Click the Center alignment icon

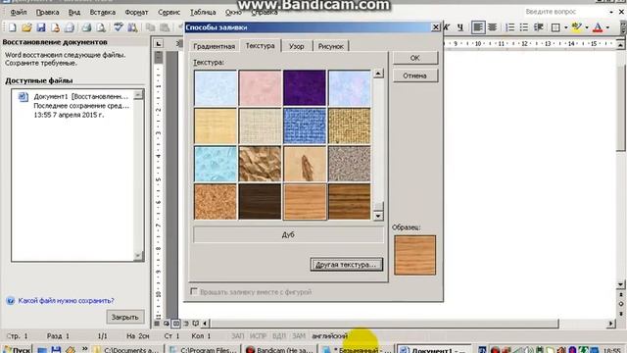pos(492,27)
